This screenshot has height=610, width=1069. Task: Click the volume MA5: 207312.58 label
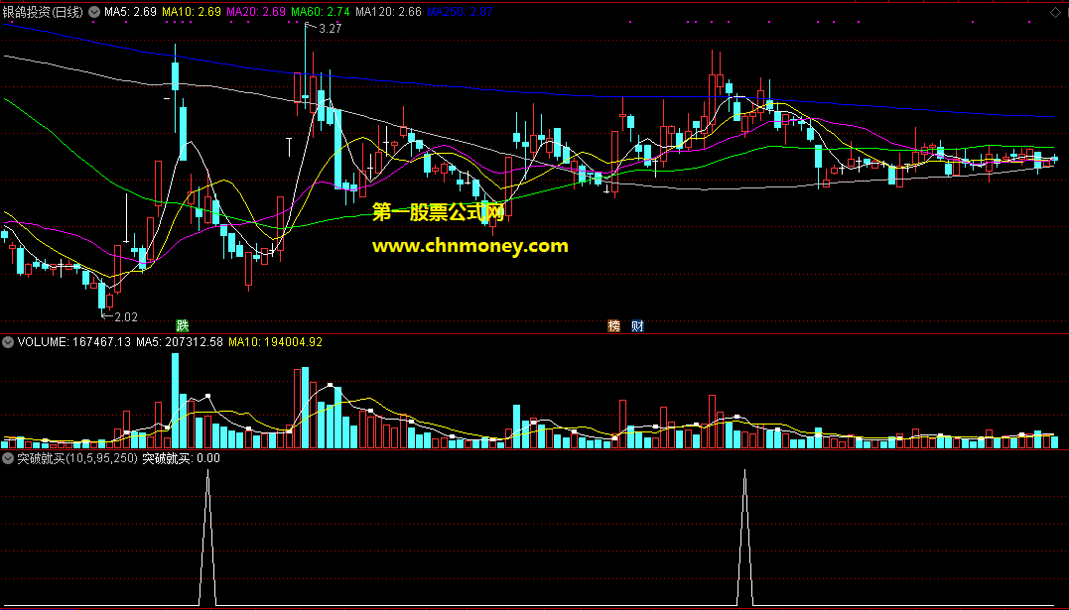pos(180,342)
